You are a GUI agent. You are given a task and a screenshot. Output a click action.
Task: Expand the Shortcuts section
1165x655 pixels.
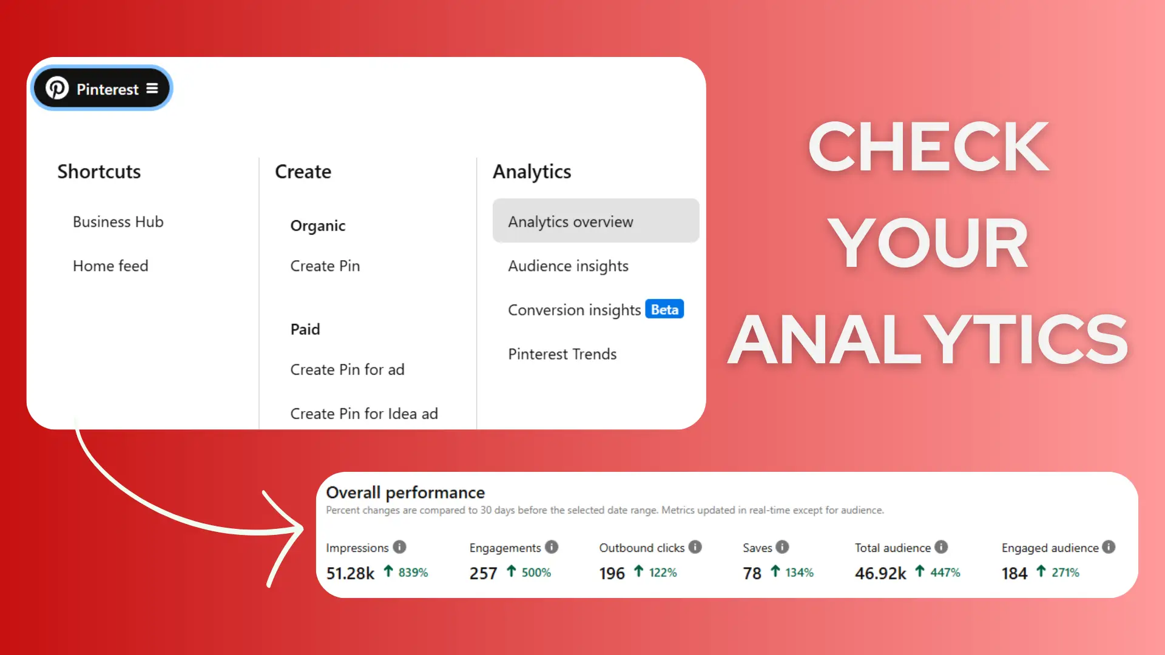coord(98,171)
